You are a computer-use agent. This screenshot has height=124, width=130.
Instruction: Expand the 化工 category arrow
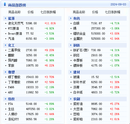pos(6,45)
